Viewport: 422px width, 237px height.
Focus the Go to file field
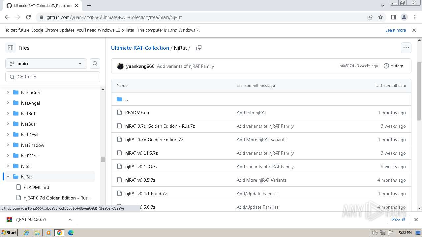pos(53,77)
